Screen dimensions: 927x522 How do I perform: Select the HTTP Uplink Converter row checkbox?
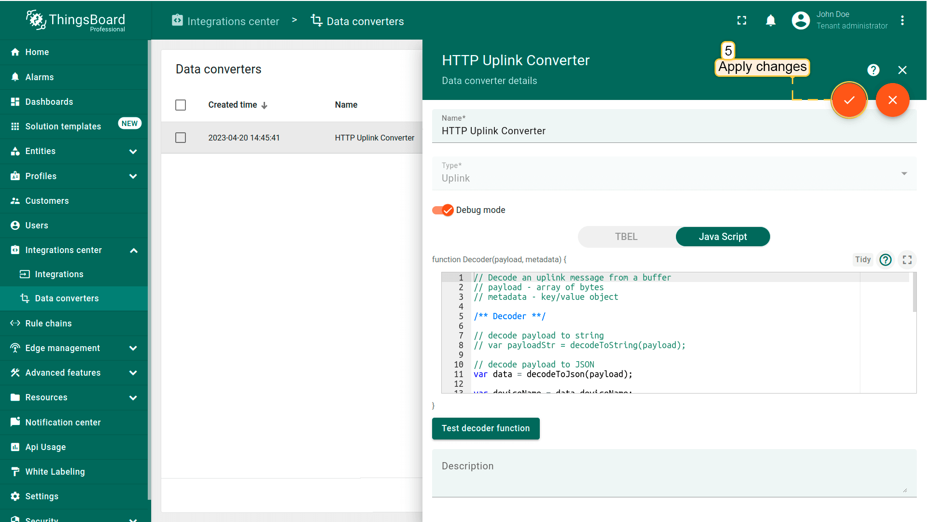pos(181,138)
